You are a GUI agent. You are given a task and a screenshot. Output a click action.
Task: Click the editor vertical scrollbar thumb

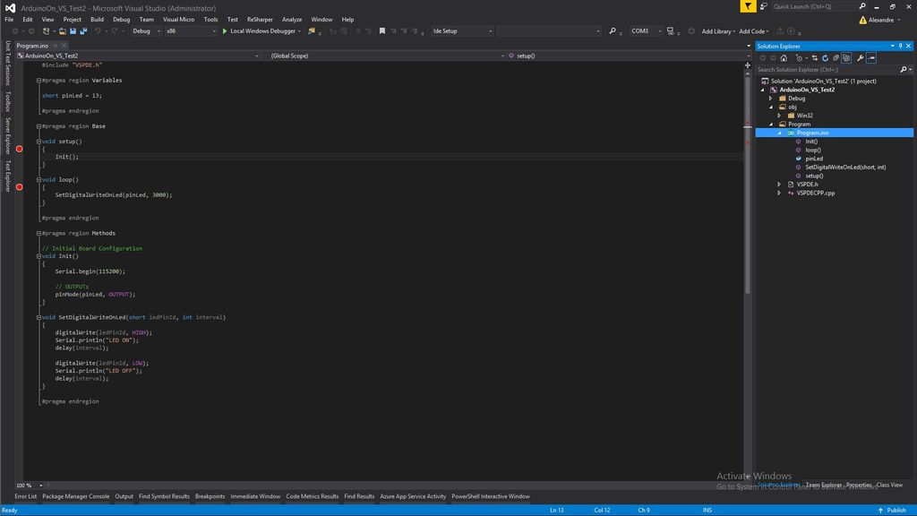[748, 185]
